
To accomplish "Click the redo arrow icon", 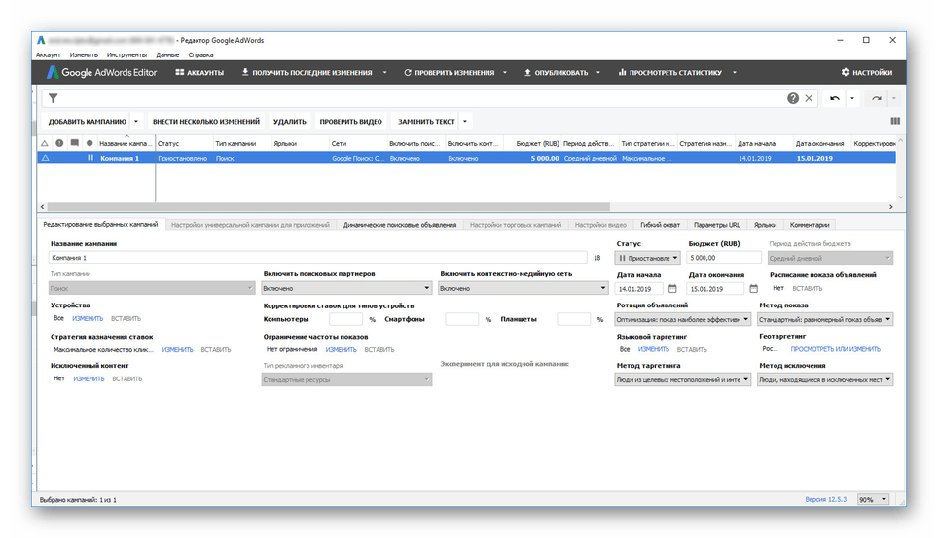I will 877,98.
